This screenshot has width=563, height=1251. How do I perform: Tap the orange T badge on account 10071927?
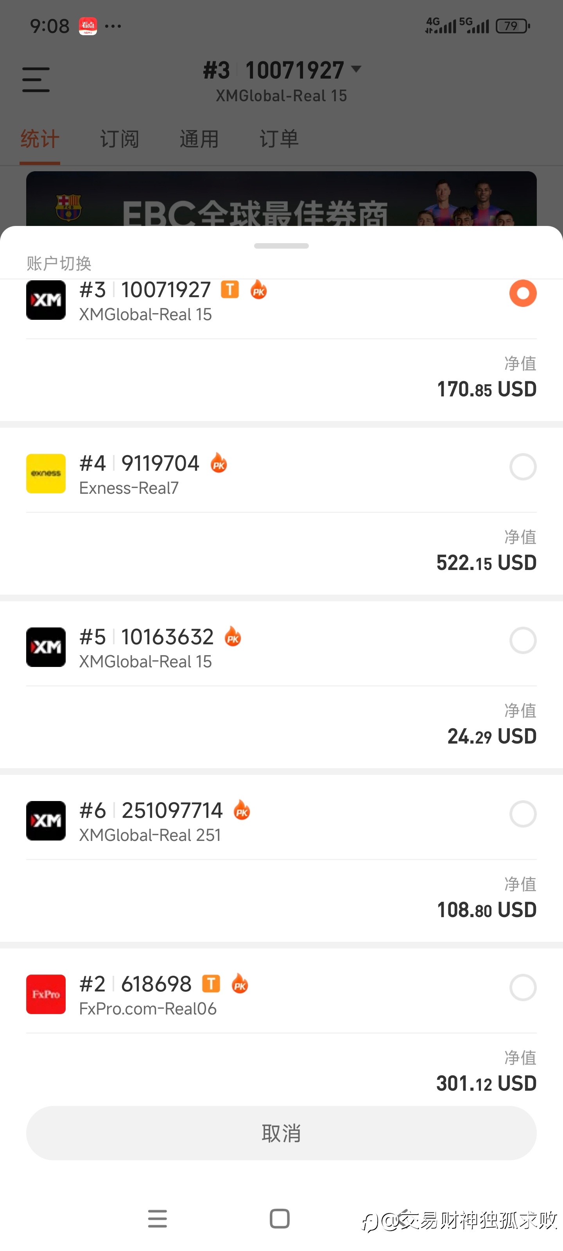coord(230,290)
